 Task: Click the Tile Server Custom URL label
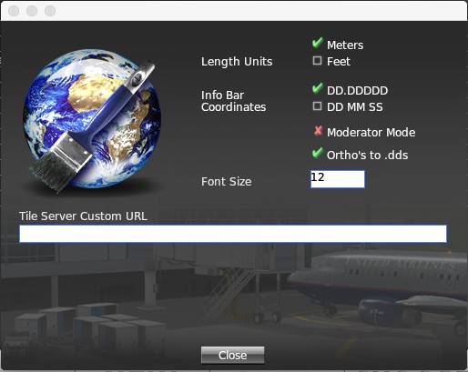click(83, 216)
